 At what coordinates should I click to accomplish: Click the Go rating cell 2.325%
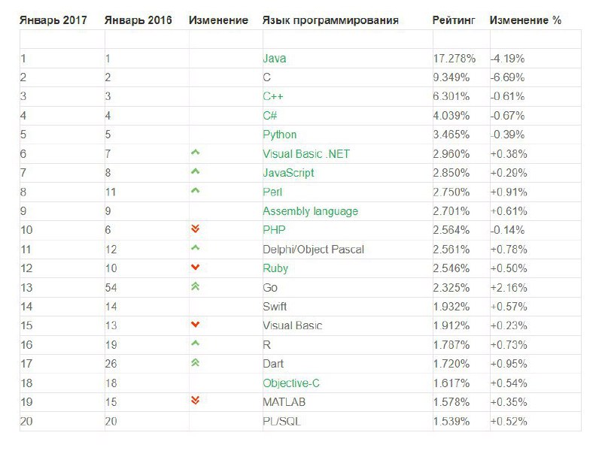(451, 288)
